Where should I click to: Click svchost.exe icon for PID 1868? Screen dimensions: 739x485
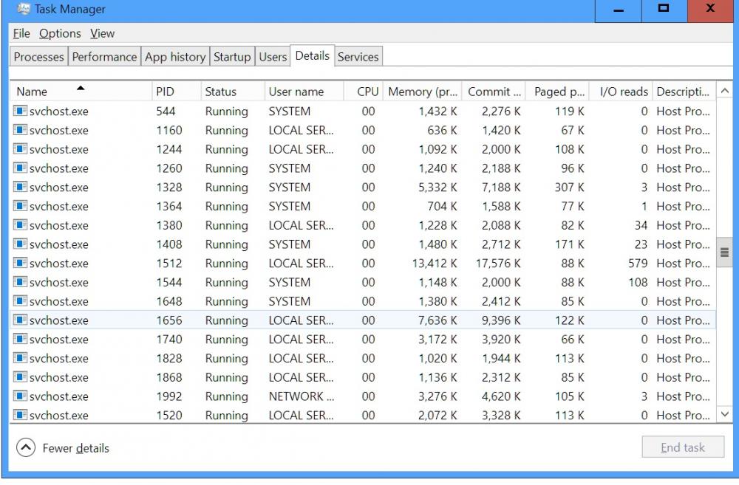point(20,377)
